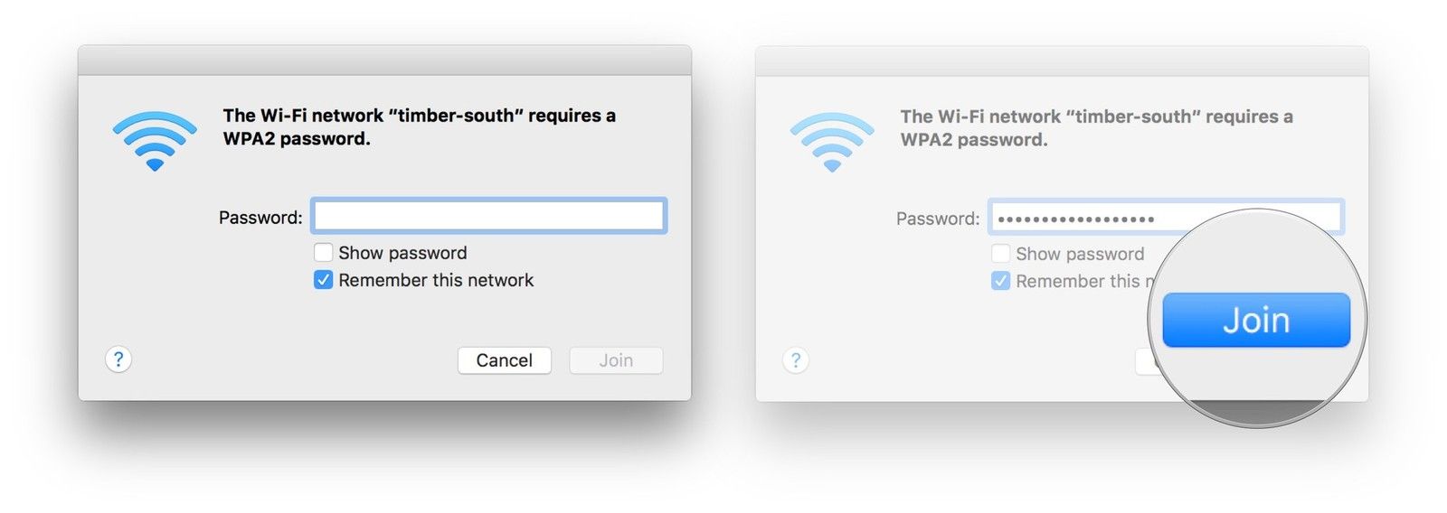Open help via left dialog question mark
The image size is (1447, 513).
[118, 359]
